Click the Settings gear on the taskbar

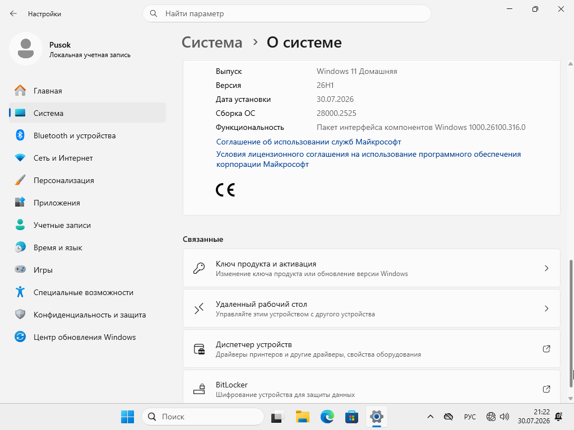pos(376,417)
